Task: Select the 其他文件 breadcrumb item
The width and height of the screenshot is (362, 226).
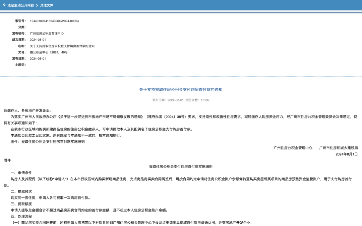Action: click(47, 5)
